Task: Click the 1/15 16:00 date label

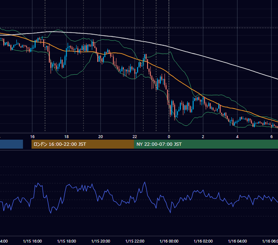Action: pyautogui.click(x=32, y=241)
